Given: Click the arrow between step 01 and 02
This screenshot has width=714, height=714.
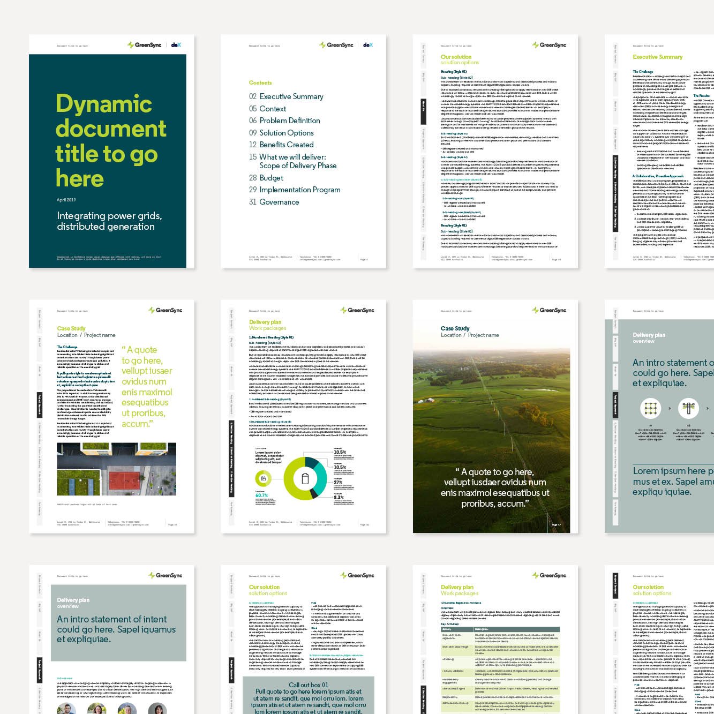Looking at the screenshot, I should [670, 408].
